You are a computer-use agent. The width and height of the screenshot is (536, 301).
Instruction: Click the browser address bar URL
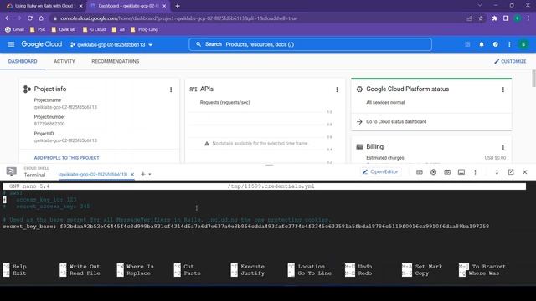point(179,18)
